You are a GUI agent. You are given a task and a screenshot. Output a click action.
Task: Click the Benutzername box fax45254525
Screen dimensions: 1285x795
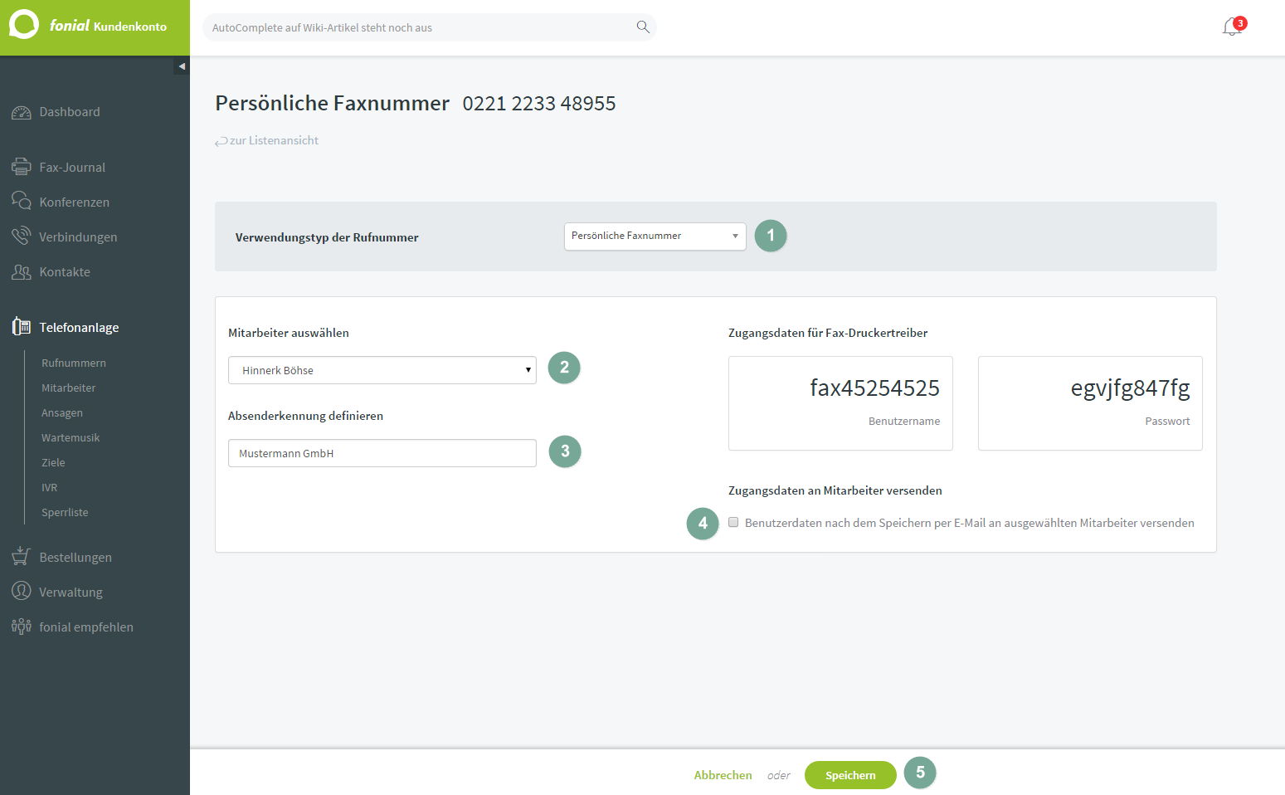[x=840, y=403]
